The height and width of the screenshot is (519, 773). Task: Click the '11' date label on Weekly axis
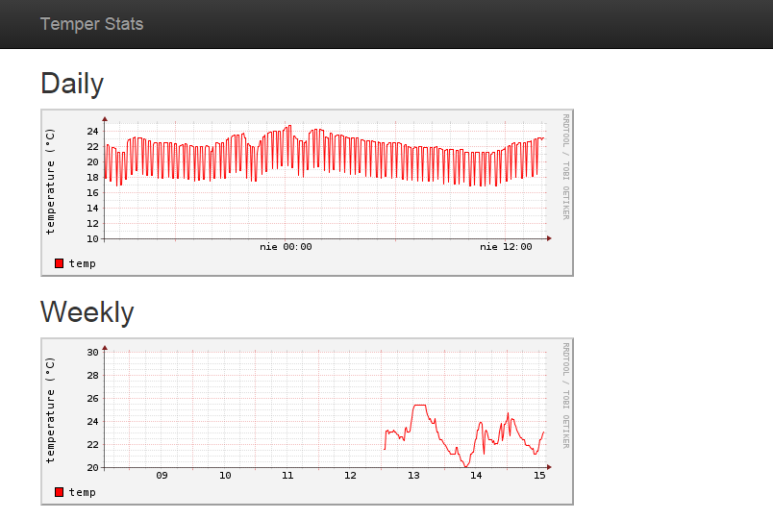click(x=287, y=475)
